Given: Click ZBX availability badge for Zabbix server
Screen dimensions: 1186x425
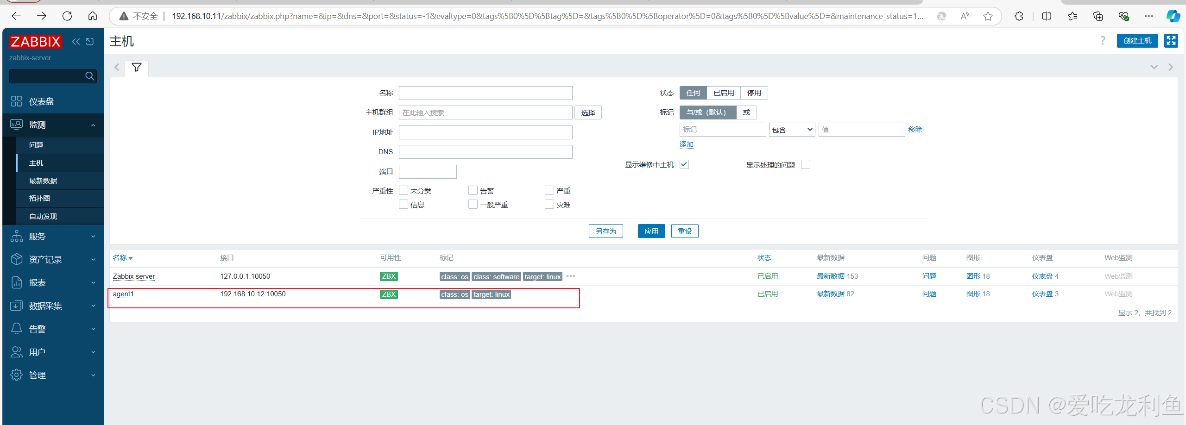Looking at the screenshot, I should 389,276.
